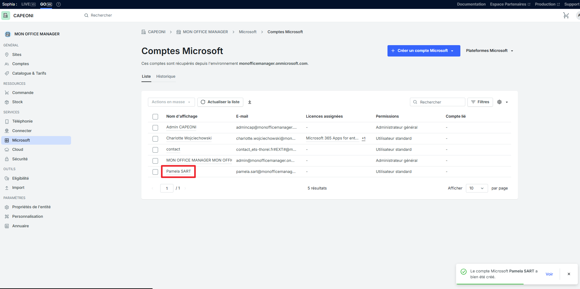Click the help question mark icon
Image resolution: width=580 pixels, height=289 pixels.
point(58,4)
